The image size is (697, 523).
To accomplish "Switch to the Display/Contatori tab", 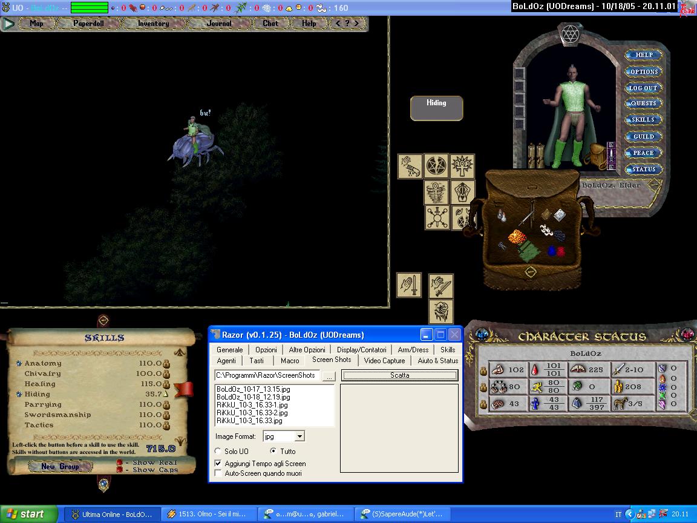I will [361, 349].
